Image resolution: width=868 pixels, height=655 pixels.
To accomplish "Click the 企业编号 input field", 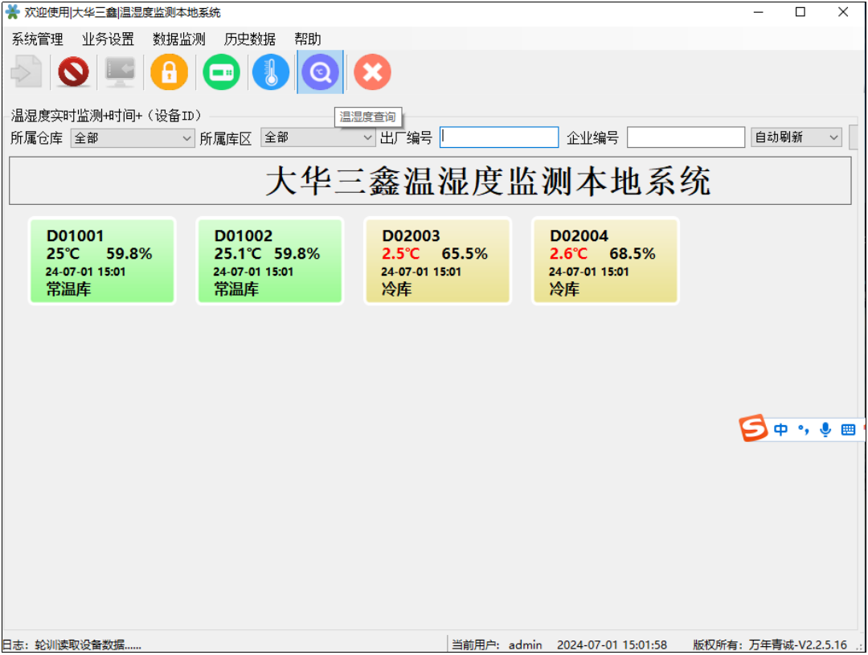I will click(686, 137).
